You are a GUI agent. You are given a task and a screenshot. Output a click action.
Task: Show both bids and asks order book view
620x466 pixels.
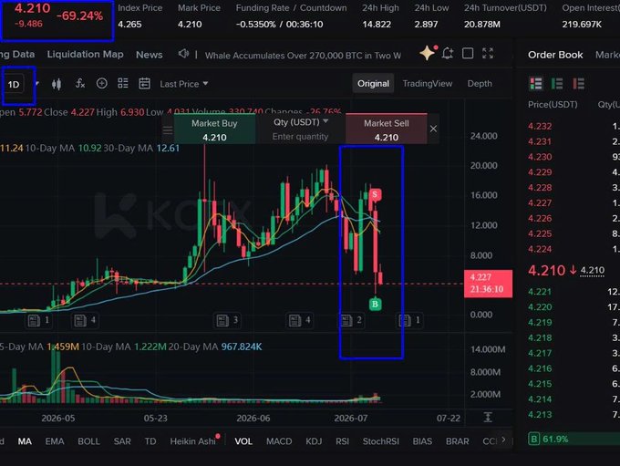(x=536, y=84)
